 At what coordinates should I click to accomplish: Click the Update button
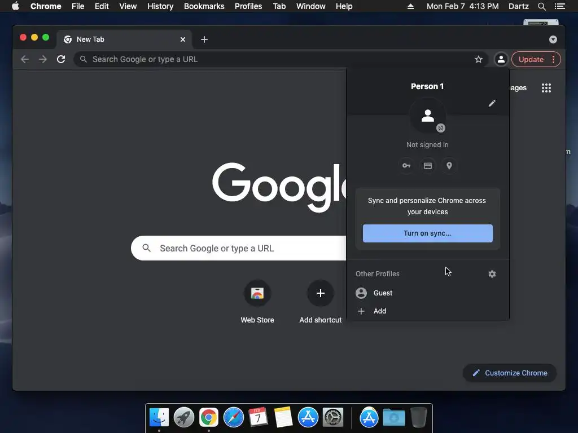click(531, 59)
